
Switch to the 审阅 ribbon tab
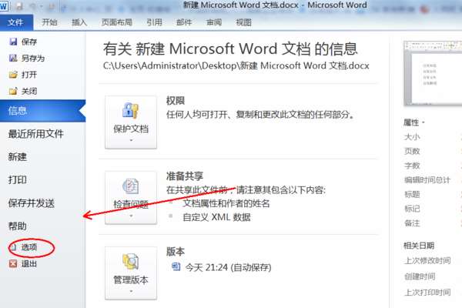pos(214,22)
